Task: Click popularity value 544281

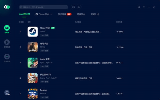Action: pos(119,78)
